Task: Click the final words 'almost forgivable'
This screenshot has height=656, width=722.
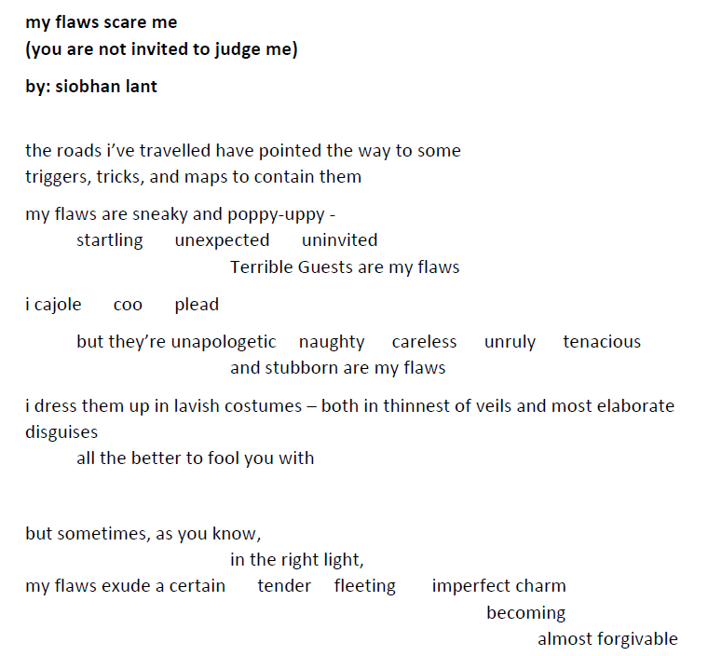Action: tap(607, 639)
